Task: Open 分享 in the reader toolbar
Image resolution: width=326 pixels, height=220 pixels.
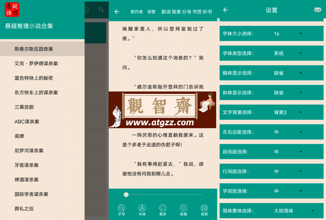Action: click(x=187, y=12)
